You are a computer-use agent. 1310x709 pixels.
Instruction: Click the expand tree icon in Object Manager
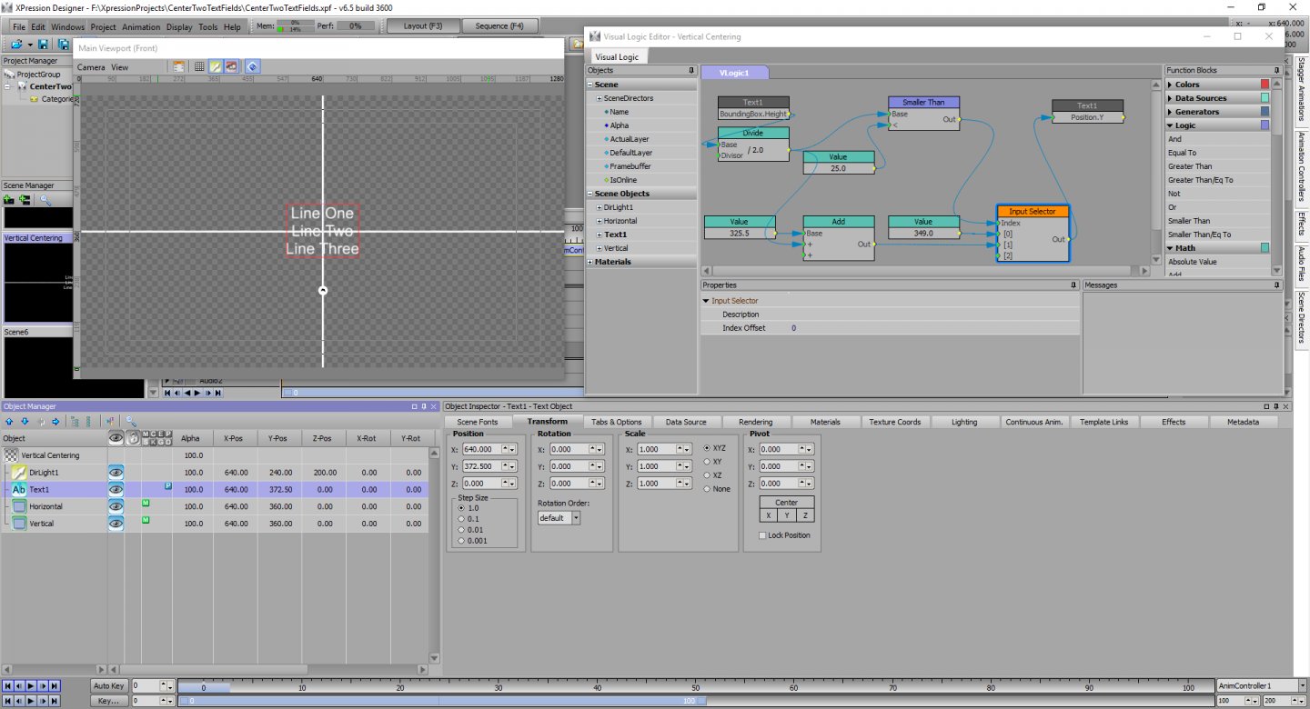(x=75, y=422)
